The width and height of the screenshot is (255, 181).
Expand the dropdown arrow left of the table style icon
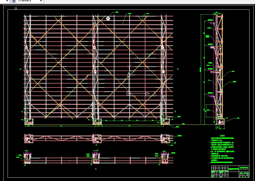tap(7, 1)
